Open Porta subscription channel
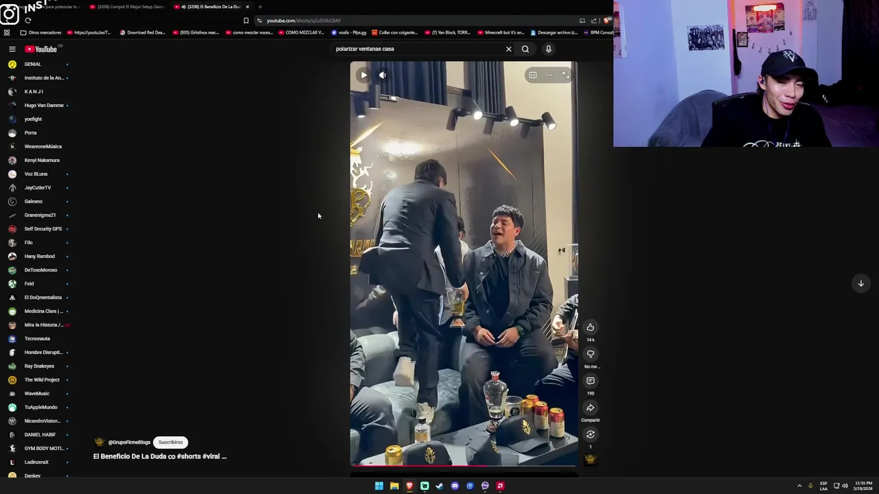 pyautogui.click(x=30, y=132)
